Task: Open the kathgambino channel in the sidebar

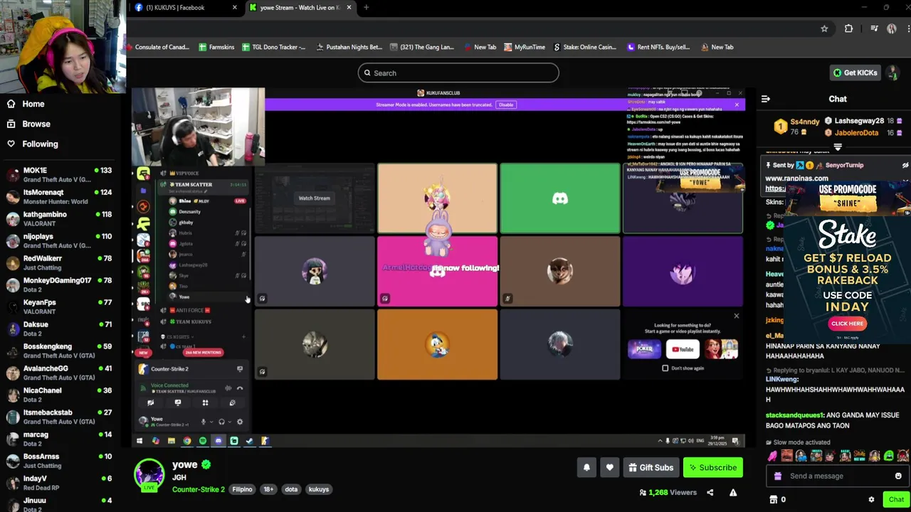Action: (x=60, y=218)
